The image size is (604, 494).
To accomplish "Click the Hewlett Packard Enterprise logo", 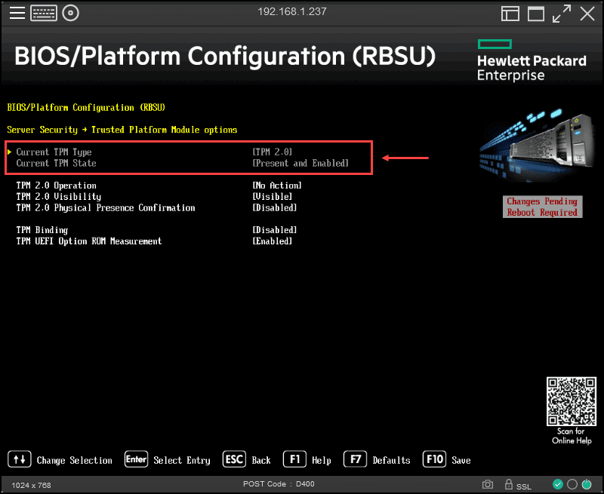I will [532, 60].
